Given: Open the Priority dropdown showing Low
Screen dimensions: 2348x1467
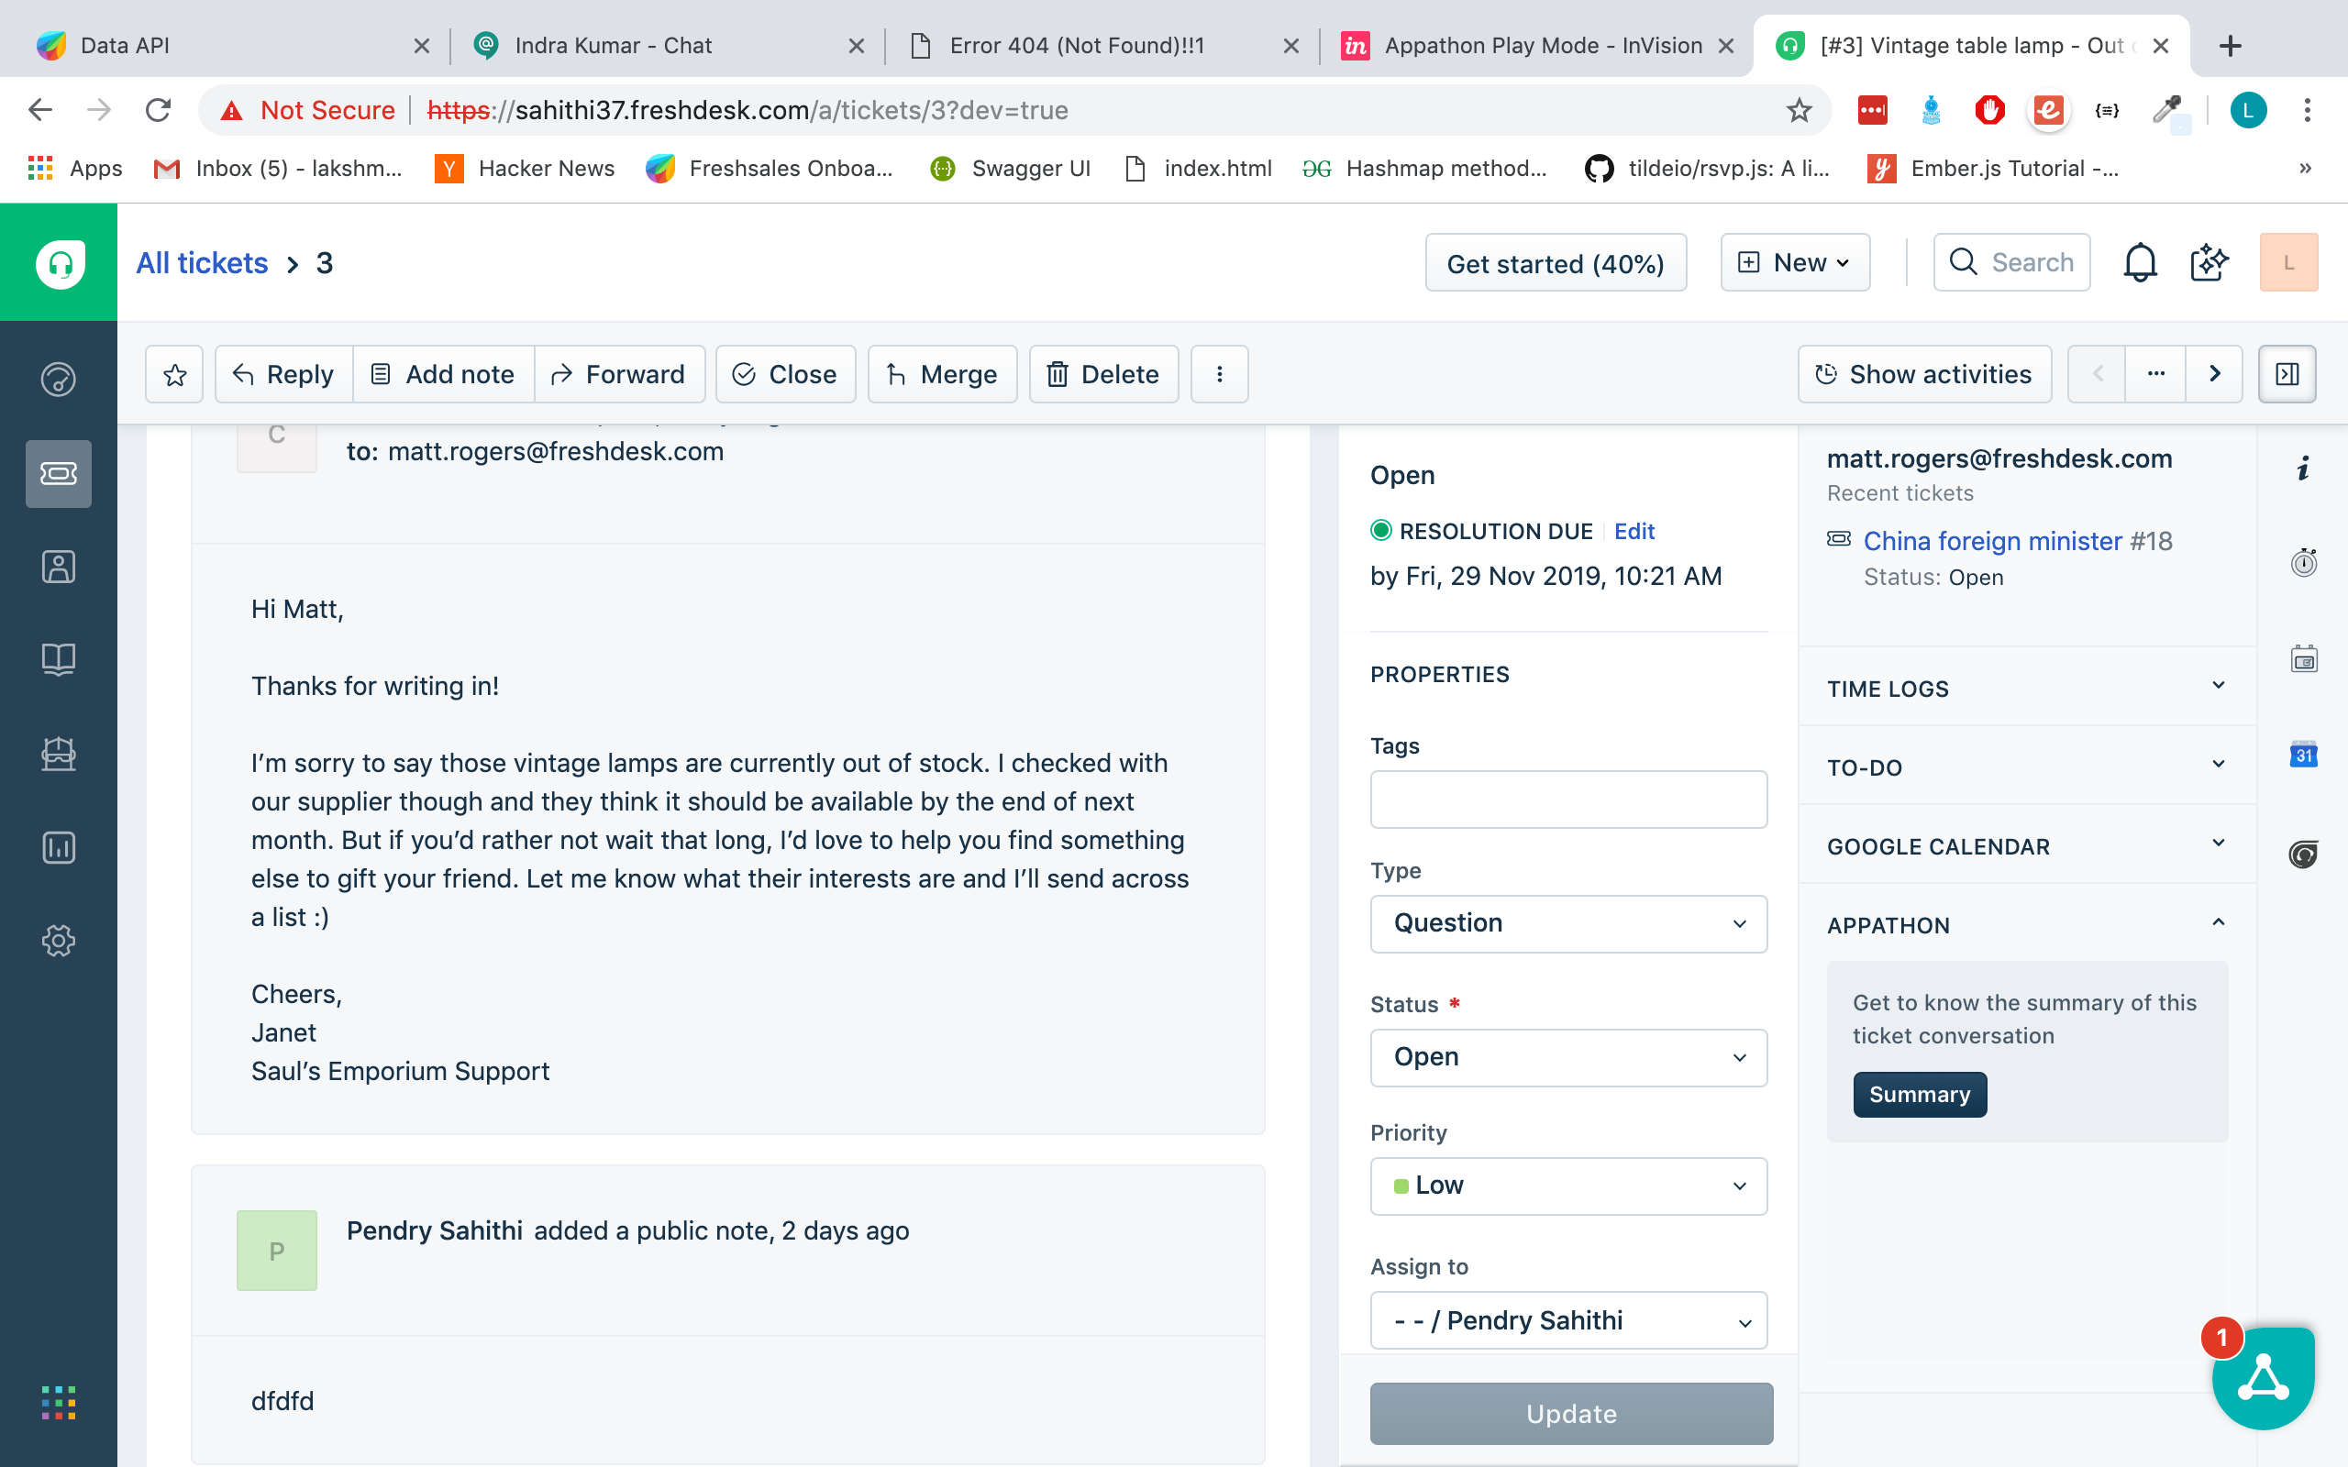Looking at the screenshot, I should (x=1567, y=1186).
